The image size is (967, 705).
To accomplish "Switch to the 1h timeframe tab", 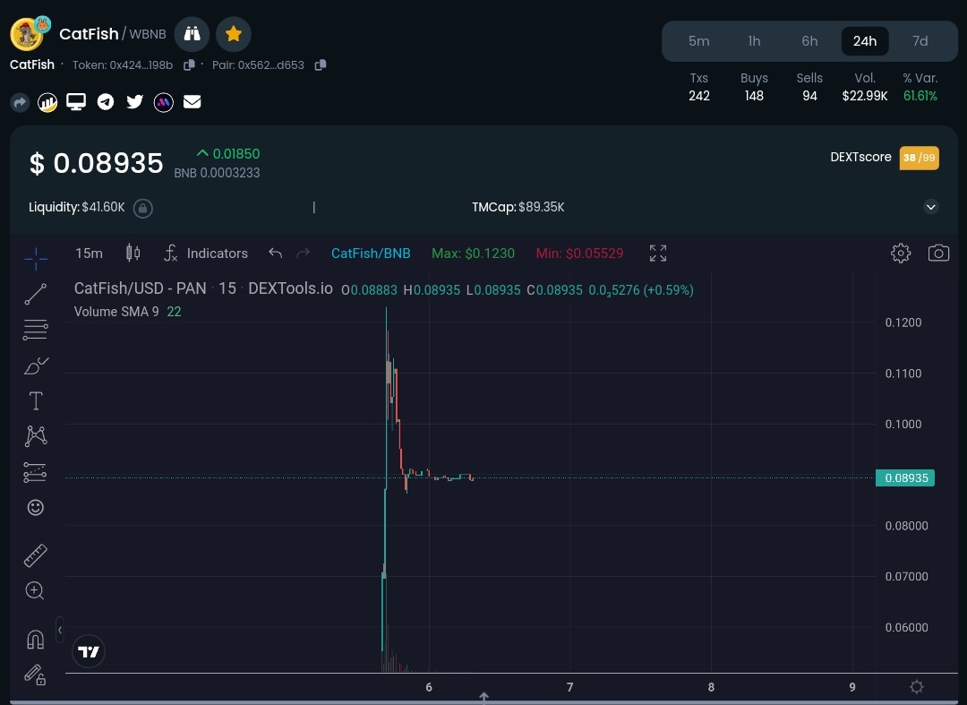I will pos(754,40).
